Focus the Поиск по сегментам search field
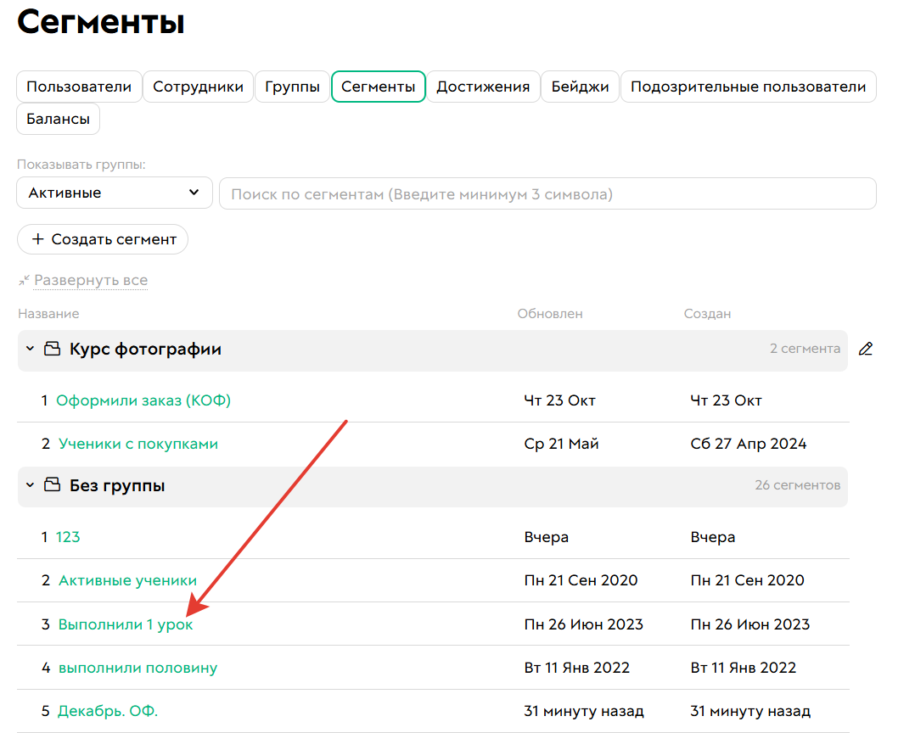915x733 pixels. pos(547,193)
